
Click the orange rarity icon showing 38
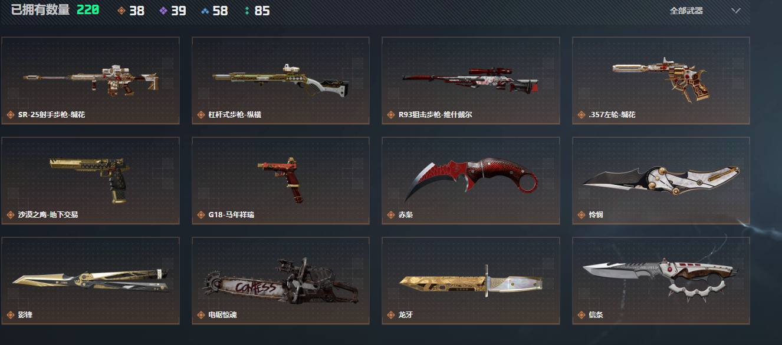pyautogui.click(x=121, y=11)
